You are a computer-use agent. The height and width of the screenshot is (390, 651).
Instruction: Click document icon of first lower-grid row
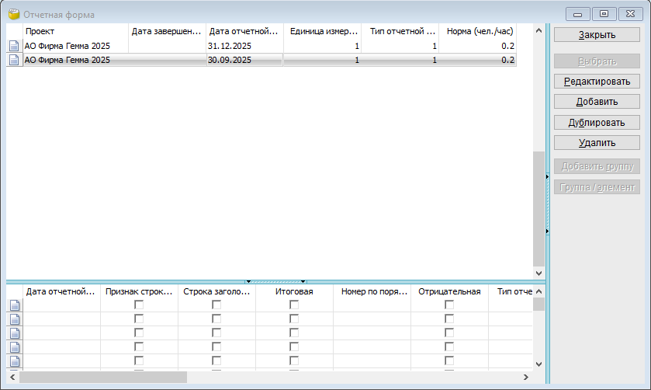pos(13,305)
